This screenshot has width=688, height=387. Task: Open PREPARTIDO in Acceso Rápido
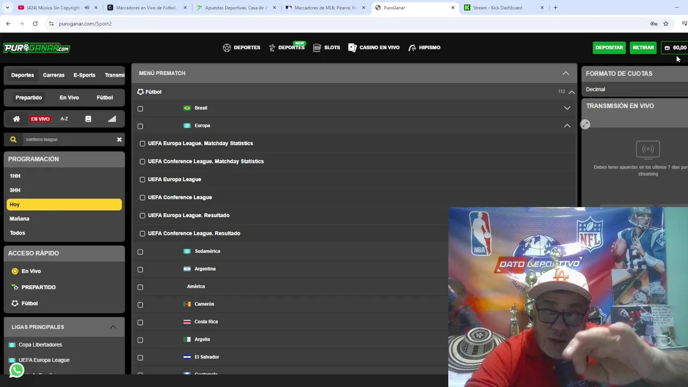pyautogui.click(x=39, y=287)
